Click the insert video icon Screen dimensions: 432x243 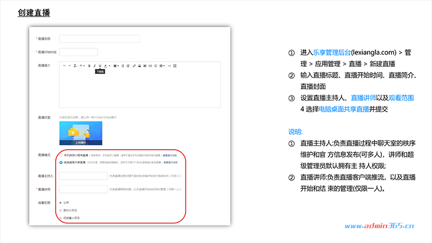(x=145, y=66)
